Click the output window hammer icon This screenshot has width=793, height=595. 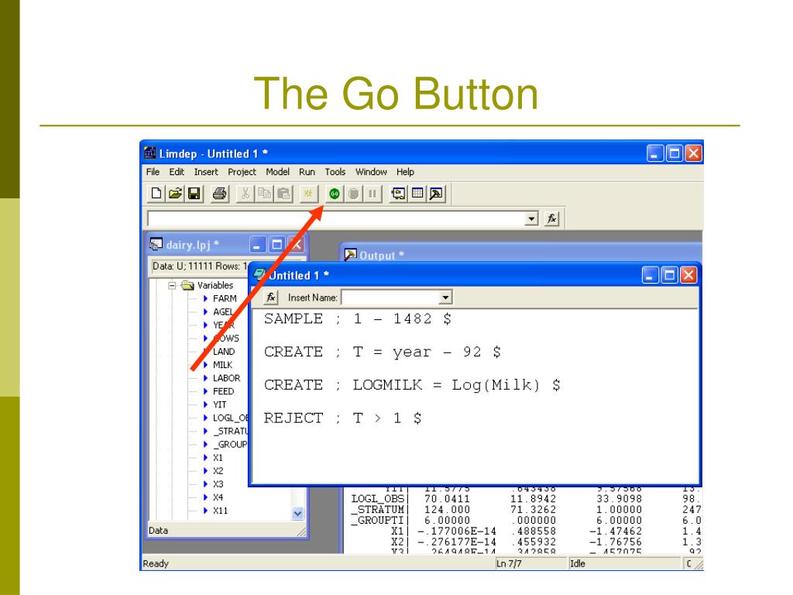point(437,194)
